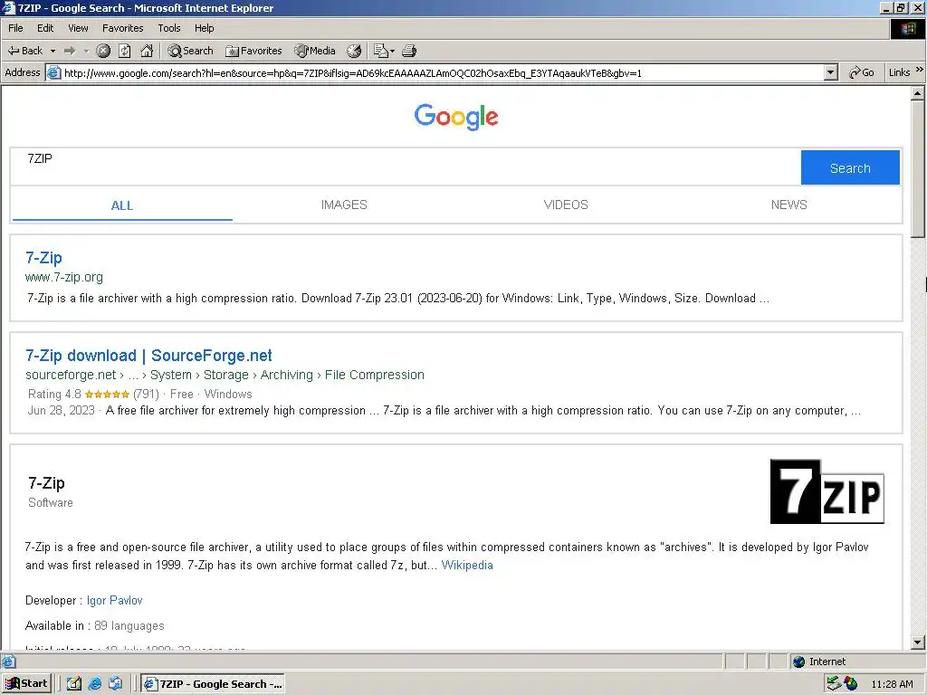This screenshot has height=695, width=927.
Task: Open the Back history dropdown arrow
Action: (53, 51)
